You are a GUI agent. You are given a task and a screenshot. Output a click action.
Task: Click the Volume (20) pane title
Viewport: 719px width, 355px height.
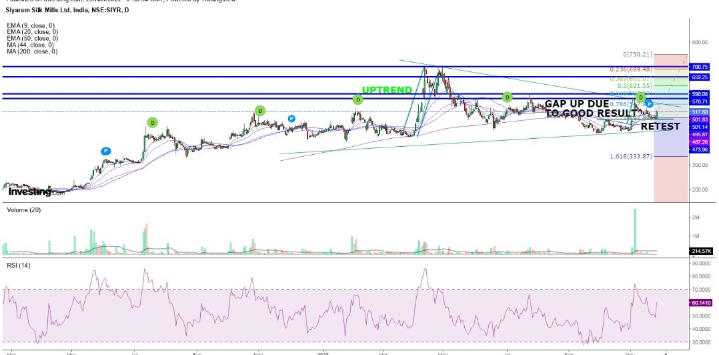tap(23, 210)
